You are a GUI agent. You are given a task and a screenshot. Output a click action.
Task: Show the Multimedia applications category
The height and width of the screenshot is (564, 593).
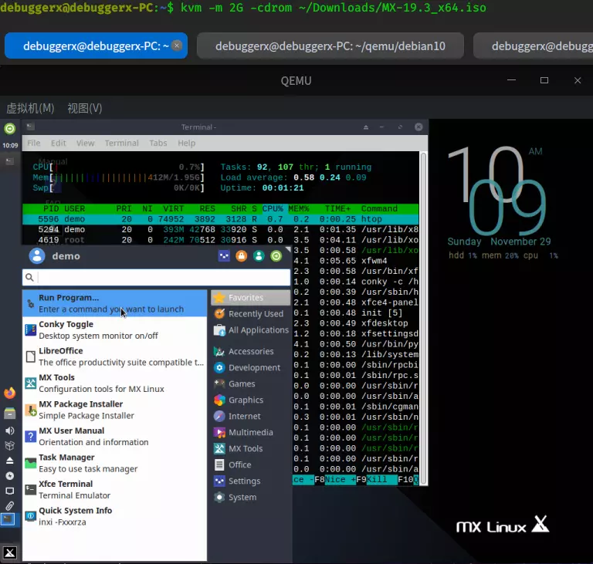(x=250, y=433)
